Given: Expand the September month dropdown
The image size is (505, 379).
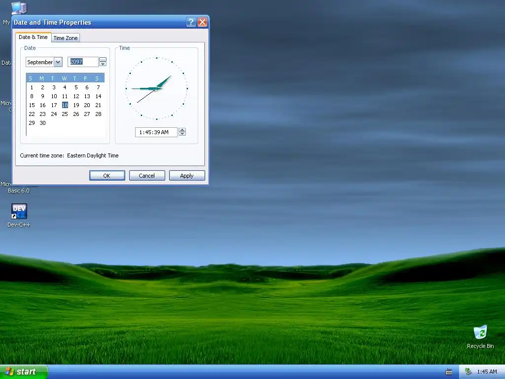Looking at the screenshot, I should [58, 62].
